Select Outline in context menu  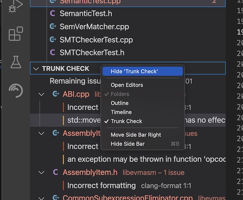[x=143, y=103]
